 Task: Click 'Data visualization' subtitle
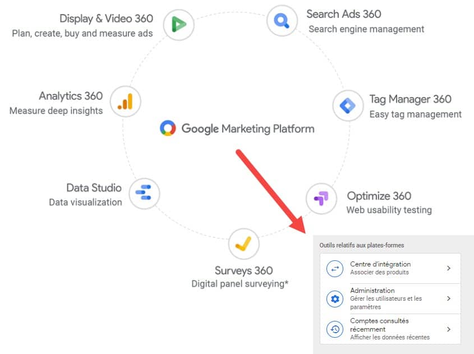85,202
